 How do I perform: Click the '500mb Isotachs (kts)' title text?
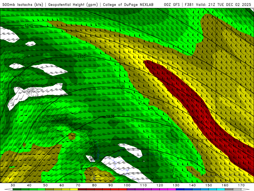pyautogui.click(x=23, y=5)
